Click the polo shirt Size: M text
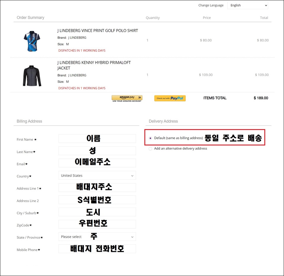284x276 pixels. click(63, 44)
